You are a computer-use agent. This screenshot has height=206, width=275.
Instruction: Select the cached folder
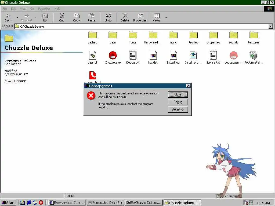[92, 38]
